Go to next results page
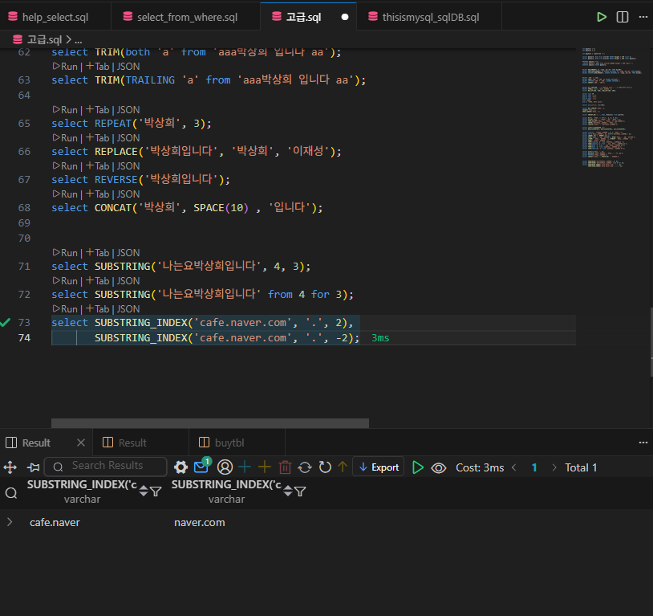Screen dimensions: 653x616 pyautogui.click(x=554, y=467)
